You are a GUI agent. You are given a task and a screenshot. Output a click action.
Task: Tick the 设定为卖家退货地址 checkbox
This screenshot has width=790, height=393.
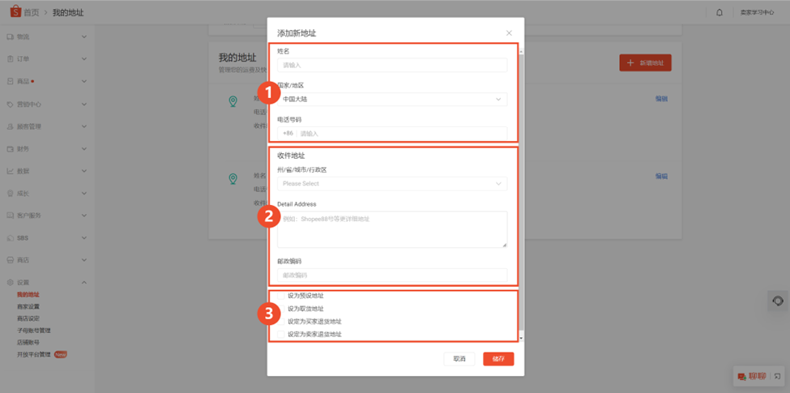(x=281, y=334)
